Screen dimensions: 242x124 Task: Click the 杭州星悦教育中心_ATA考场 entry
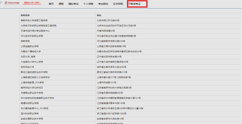tap(35, 109)
